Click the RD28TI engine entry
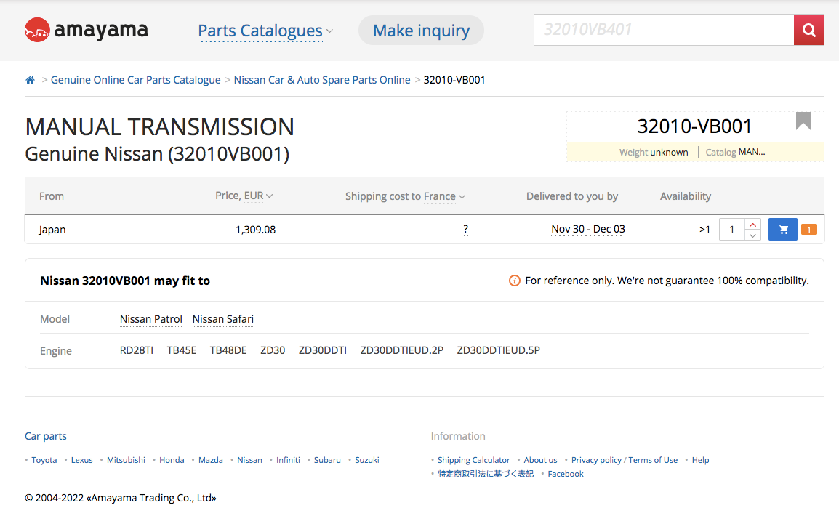The width and height of the screenshot is (839, 524). tap(137, 351)
